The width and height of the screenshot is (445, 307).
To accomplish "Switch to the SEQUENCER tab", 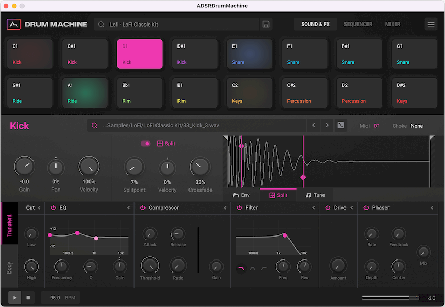I will click(x=358, y=24).
